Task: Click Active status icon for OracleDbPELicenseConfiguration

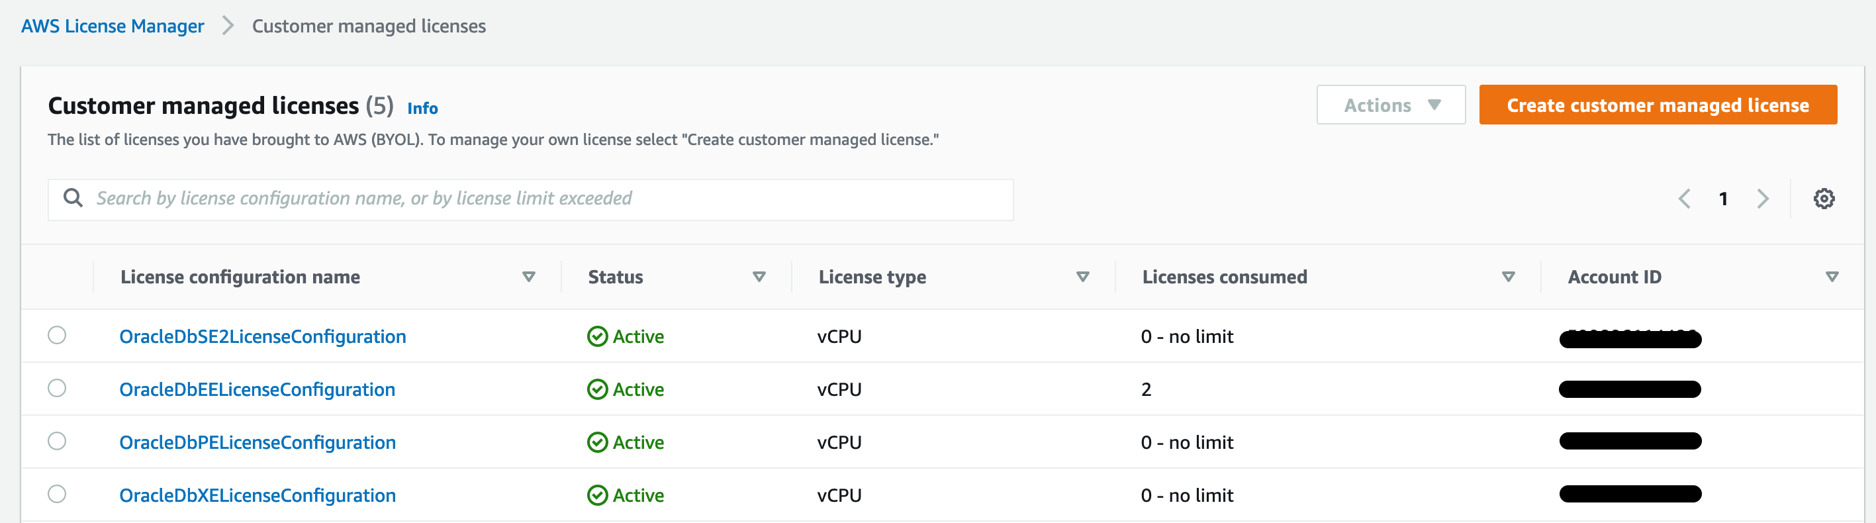Action: tap(597, 442)
